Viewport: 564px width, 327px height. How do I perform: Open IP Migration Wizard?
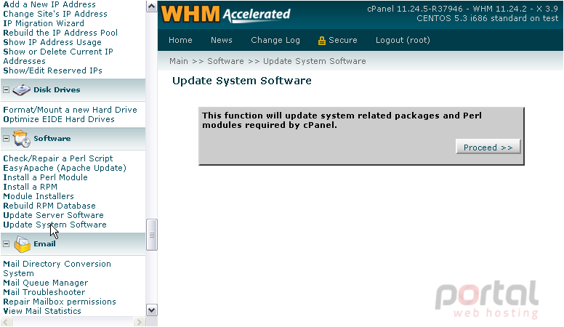pyautogui.click(x=44, y=23)
